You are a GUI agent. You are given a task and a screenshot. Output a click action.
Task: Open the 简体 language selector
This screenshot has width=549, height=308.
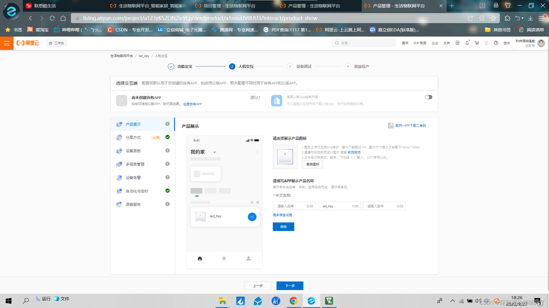coord(507,43)
